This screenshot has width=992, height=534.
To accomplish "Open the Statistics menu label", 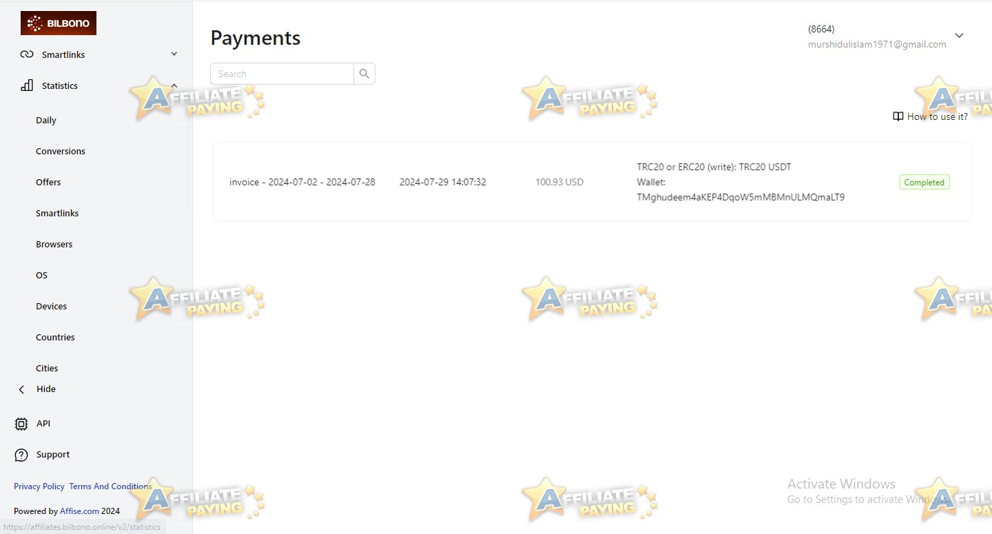I will pyautogui.click(x=60, y=85).
